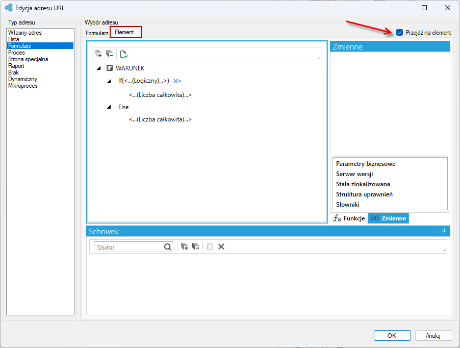Image resolution: width=460 pixels, height=348 pixels.
Task: Select Raport address type
Action: click(x=40, y=66)
